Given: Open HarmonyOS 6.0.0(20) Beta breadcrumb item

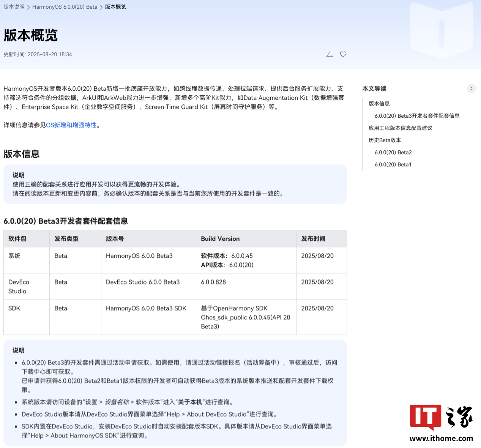Looking at the screenshot, I should tap(65, 7).
